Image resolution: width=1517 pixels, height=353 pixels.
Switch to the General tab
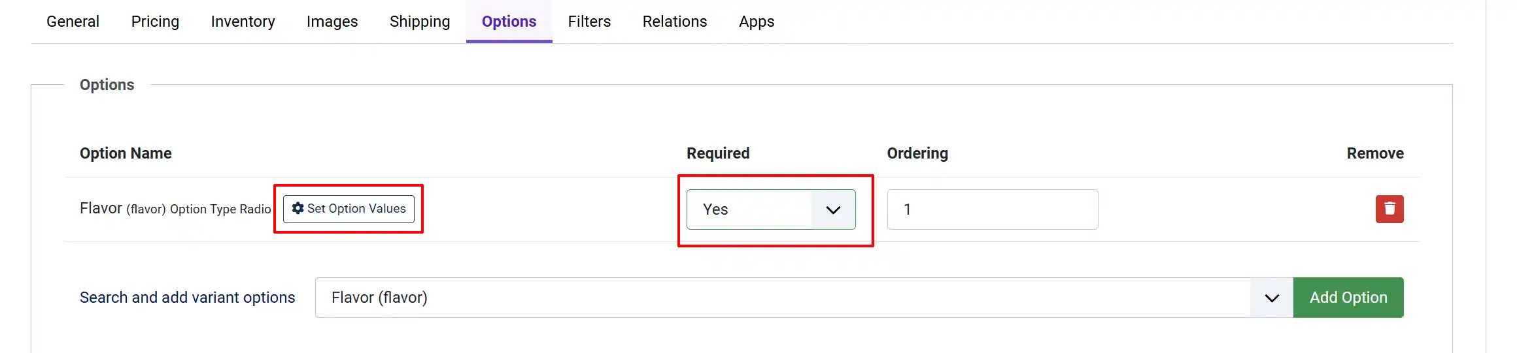coord(73,22)
